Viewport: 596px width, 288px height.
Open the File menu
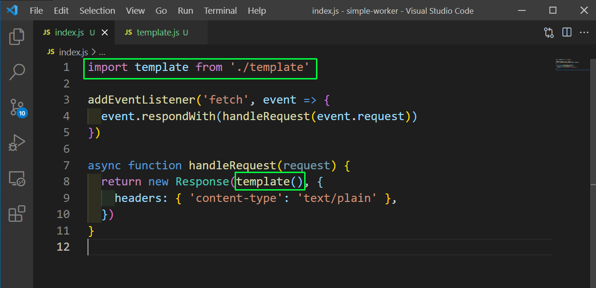(36, 10)
